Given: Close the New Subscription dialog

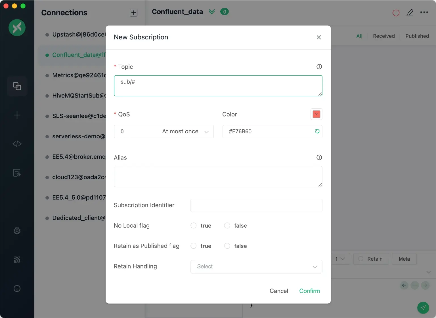Looking at the screenshot, I should coord(319,37).
